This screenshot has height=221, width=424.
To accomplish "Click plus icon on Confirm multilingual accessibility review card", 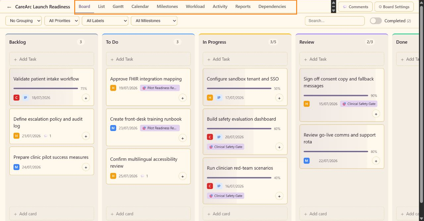I will point(183,176).
